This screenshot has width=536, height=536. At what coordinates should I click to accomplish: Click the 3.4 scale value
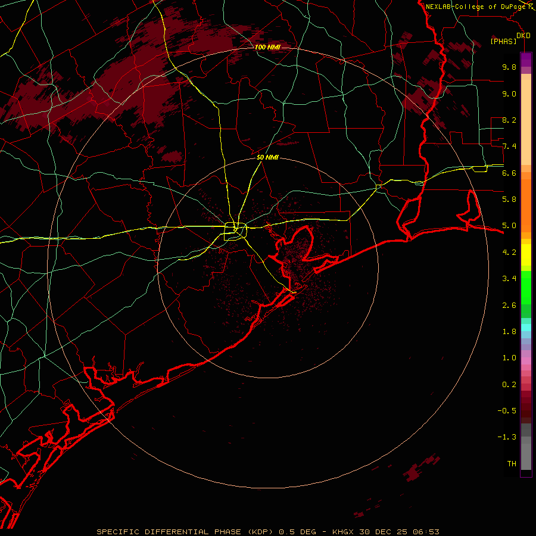(x=509, y=279)
